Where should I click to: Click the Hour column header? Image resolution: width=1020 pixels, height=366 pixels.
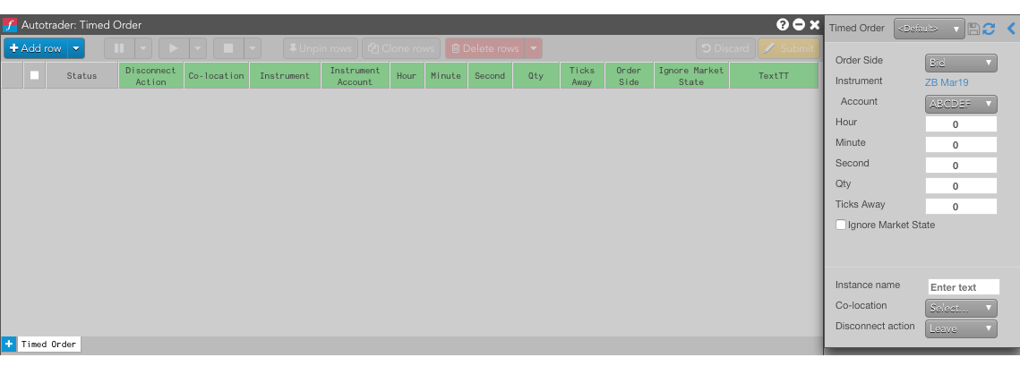(407, 75)
